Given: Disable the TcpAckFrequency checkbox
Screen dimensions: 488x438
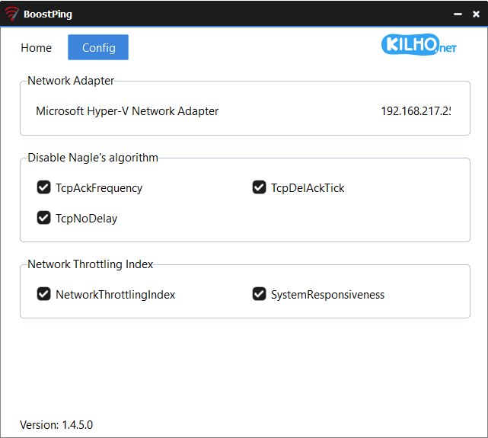Looking at the screenshot, I should tap(44, 187).
